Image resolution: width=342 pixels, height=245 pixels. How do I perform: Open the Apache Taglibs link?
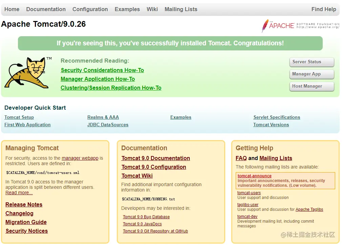point(309,209)
